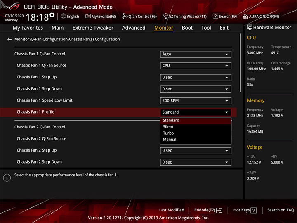Click the date 02/10/2020 Monday

tap(14, 18)
